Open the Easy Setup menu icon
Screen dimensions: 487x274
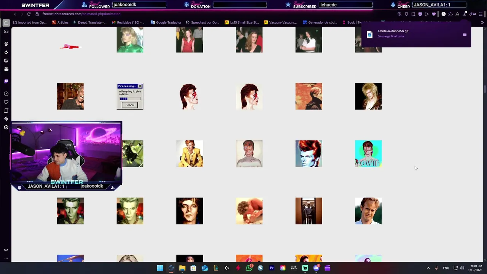click(x=481, y=14)
